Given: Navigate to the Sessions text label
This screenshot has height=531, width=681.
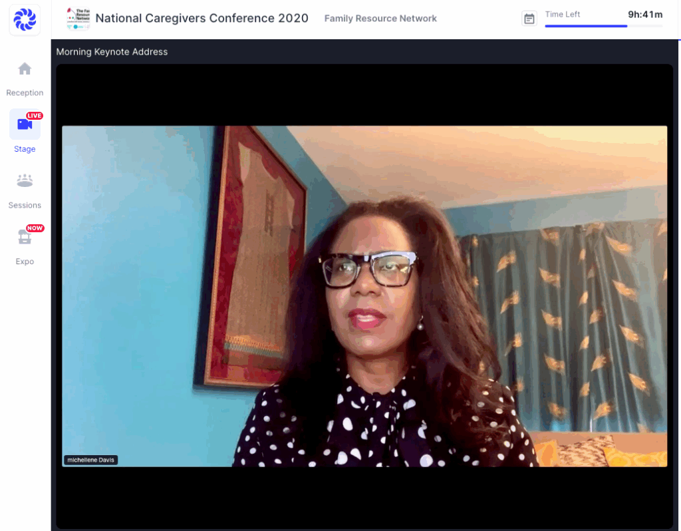Looking at the screenshot, I should [x=25, y=206].
